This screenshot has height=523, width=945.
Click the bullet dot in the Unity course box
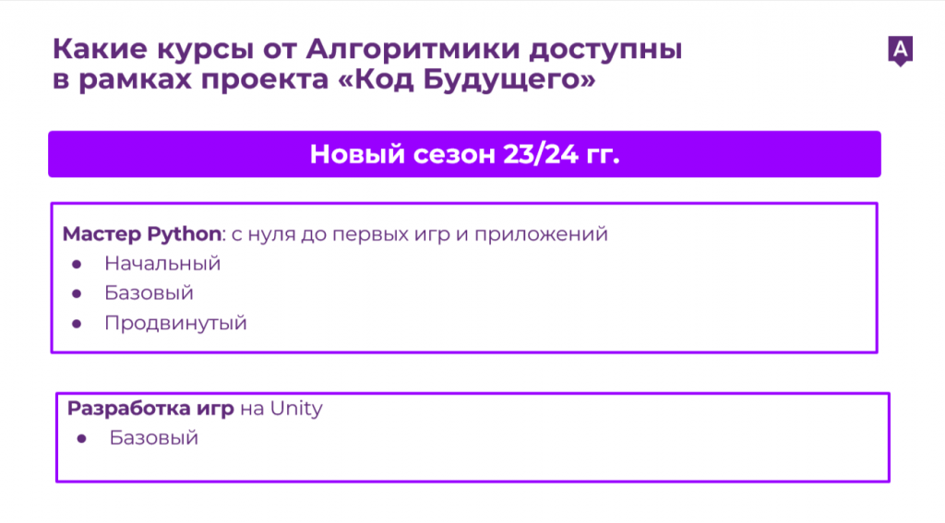[82, 439]
